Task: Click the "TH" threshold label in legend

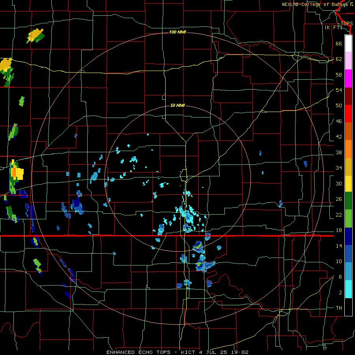Action: pos(339,308)
